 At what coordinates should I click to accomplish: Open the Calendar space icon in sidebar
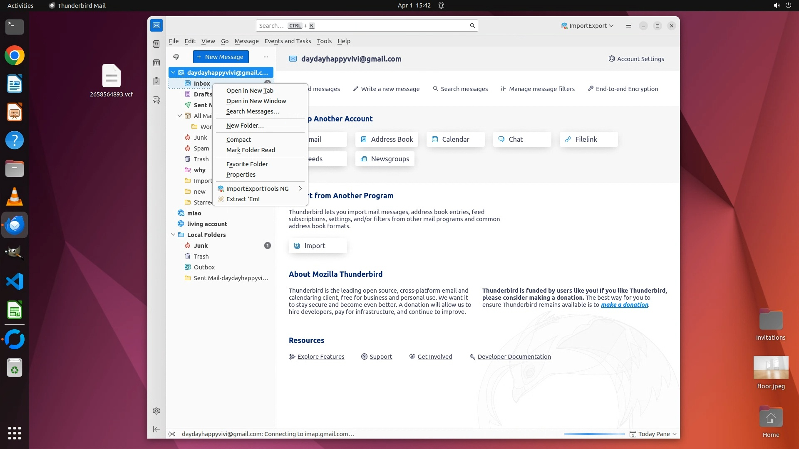(x=156, y=63)
